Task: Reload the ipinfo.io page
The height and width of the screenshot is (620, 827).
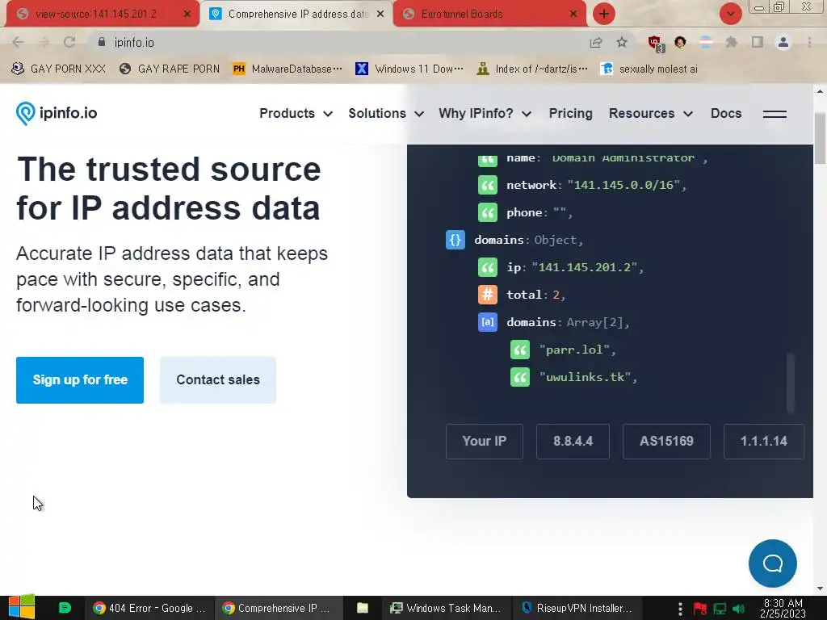Action: point(69,42)
